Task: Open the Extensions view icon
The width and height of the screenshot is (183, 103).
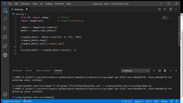Action: pyautogui.click(x=5, y=46)
